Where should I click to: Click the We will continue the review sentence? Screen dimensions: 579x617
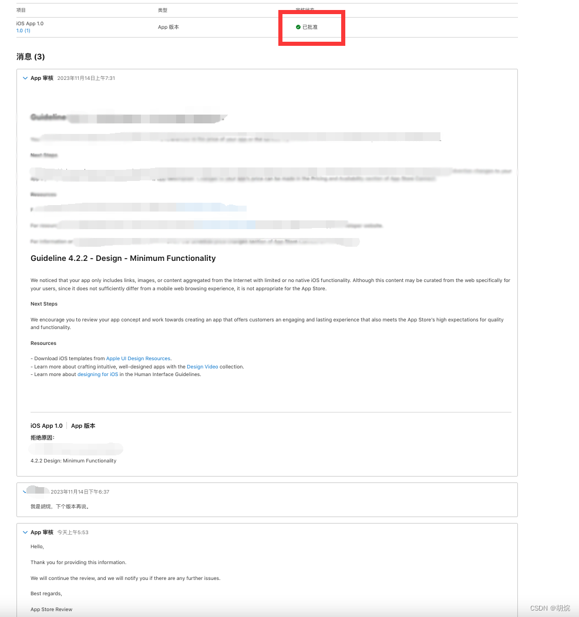(x=126, y=578)
